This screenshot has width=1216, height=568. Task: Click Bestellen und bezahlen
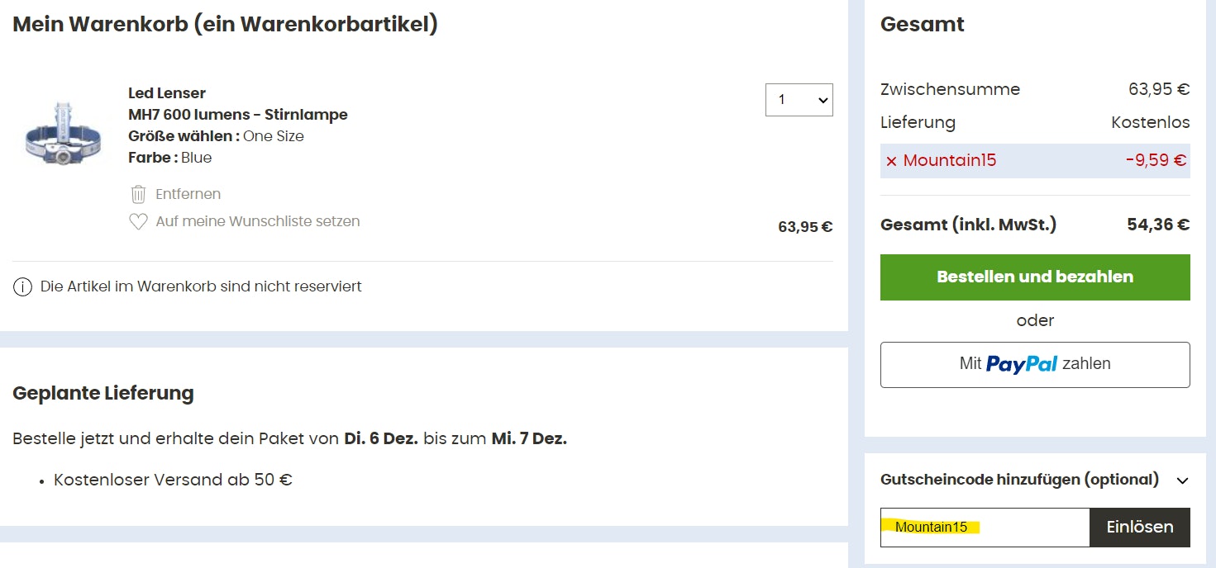[x=1035, y=277]
